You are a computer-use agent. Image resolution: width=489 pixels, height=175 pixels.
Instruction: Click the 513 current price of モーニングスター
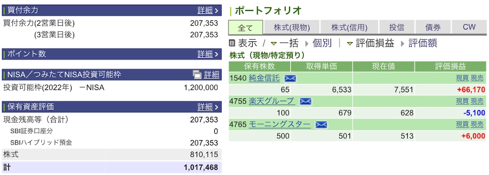click(x=407, y=136)
